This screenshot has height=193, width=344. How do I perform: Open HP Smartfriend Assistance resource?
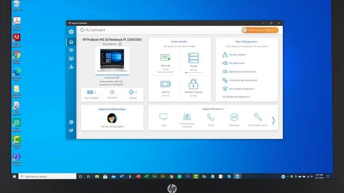tap(187, 120)
